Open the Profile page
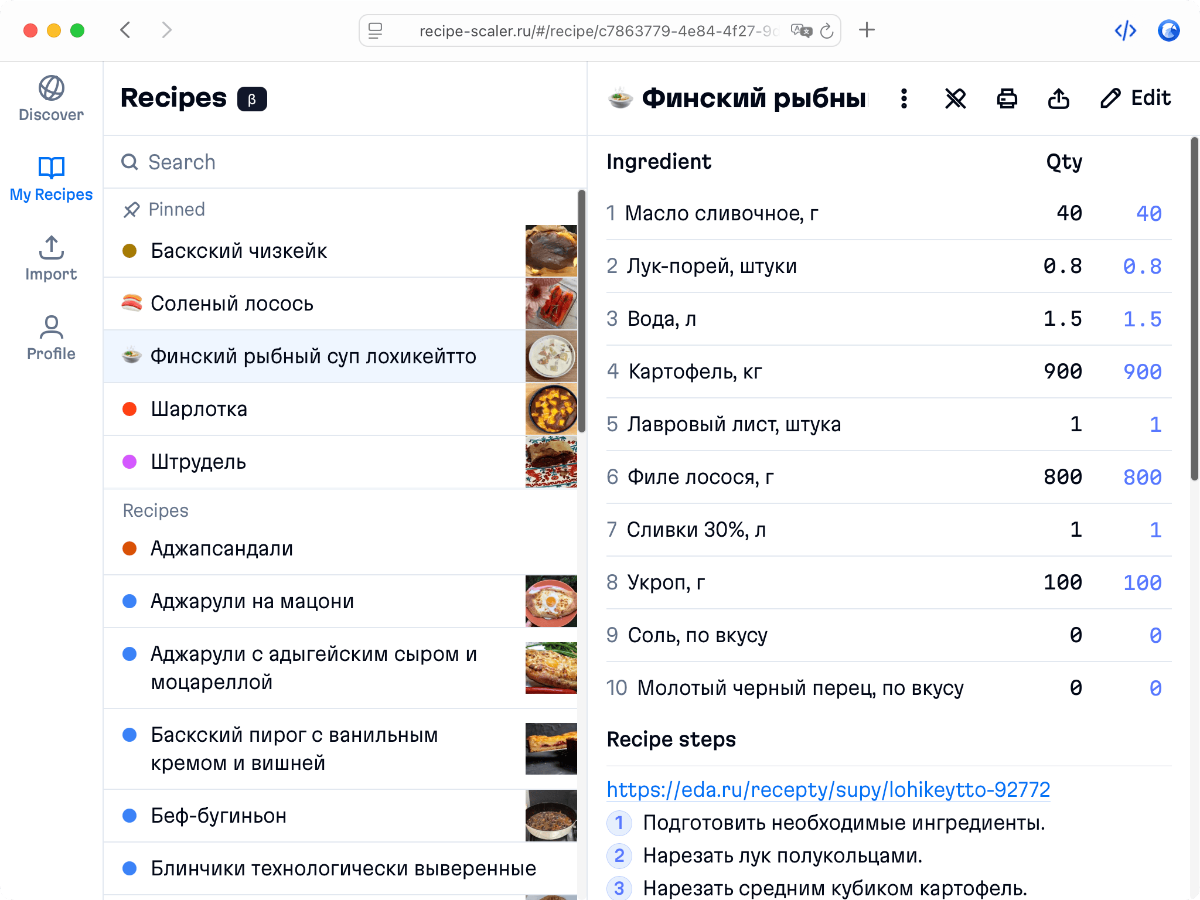 pos(52,338)
